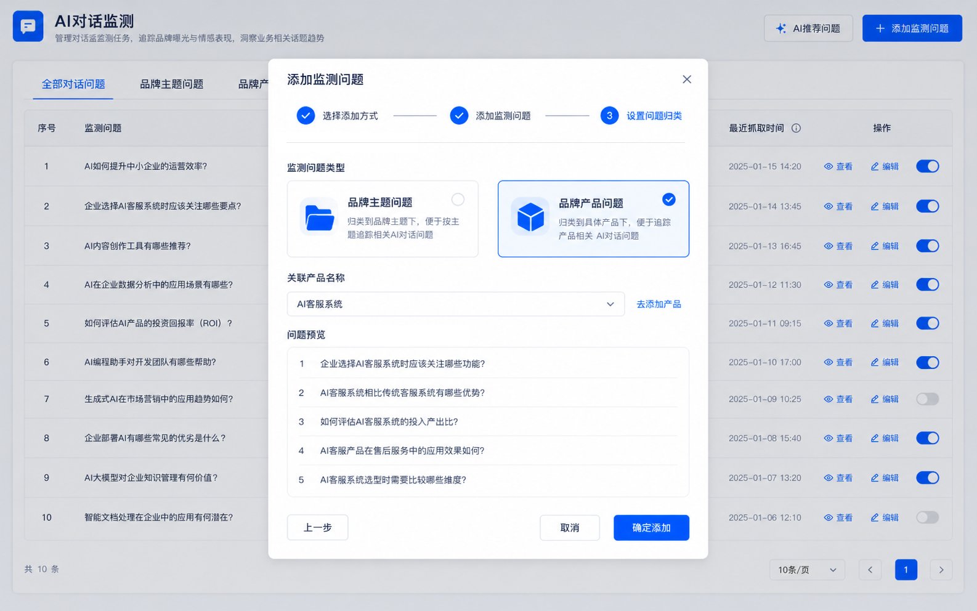Toggle switch for row 2025-01-13 16:45

[x=927, y=246]
